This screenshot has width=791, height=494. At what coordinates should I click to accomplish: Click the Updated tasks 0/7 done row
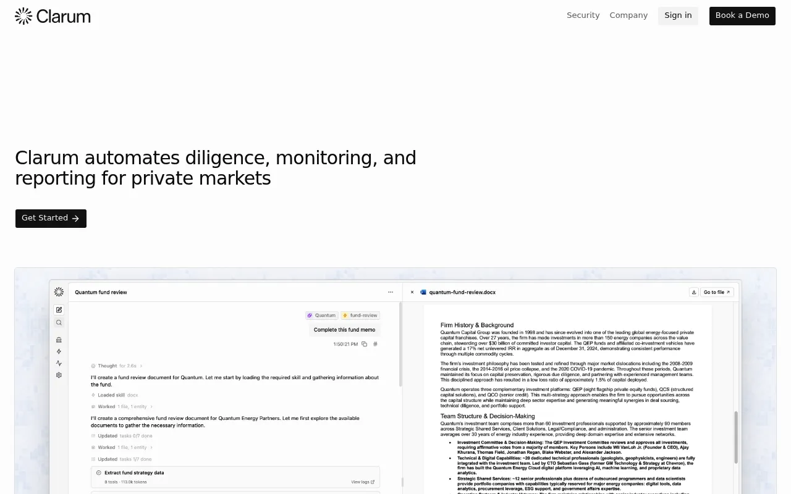point(122,435)
